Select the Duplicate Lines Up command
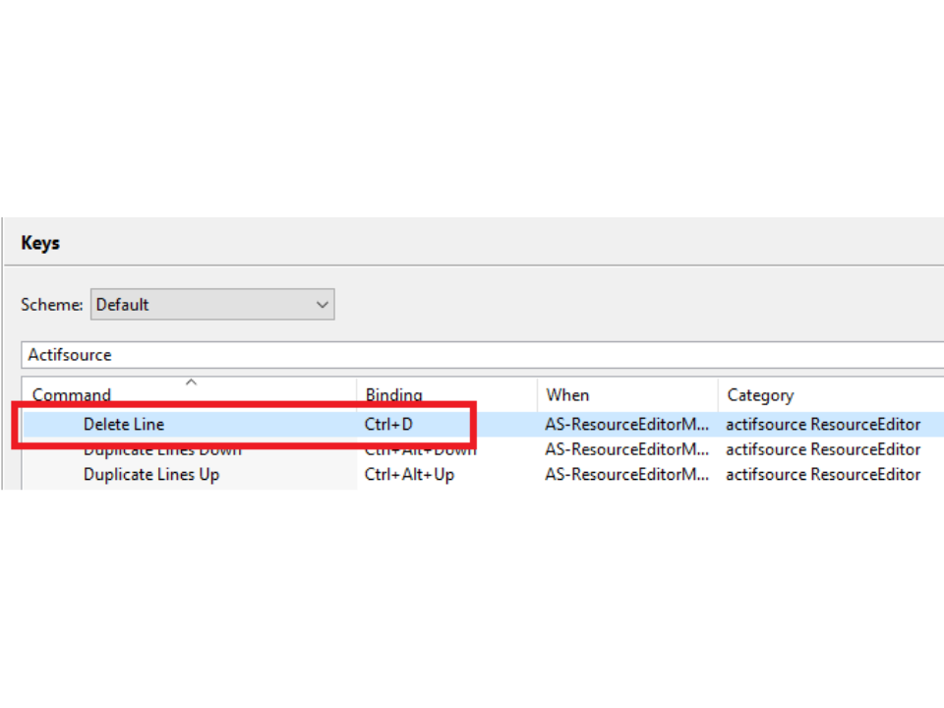The width and height of the screenshot is (944, 708). pyautogui.click(x=151, y=475)
